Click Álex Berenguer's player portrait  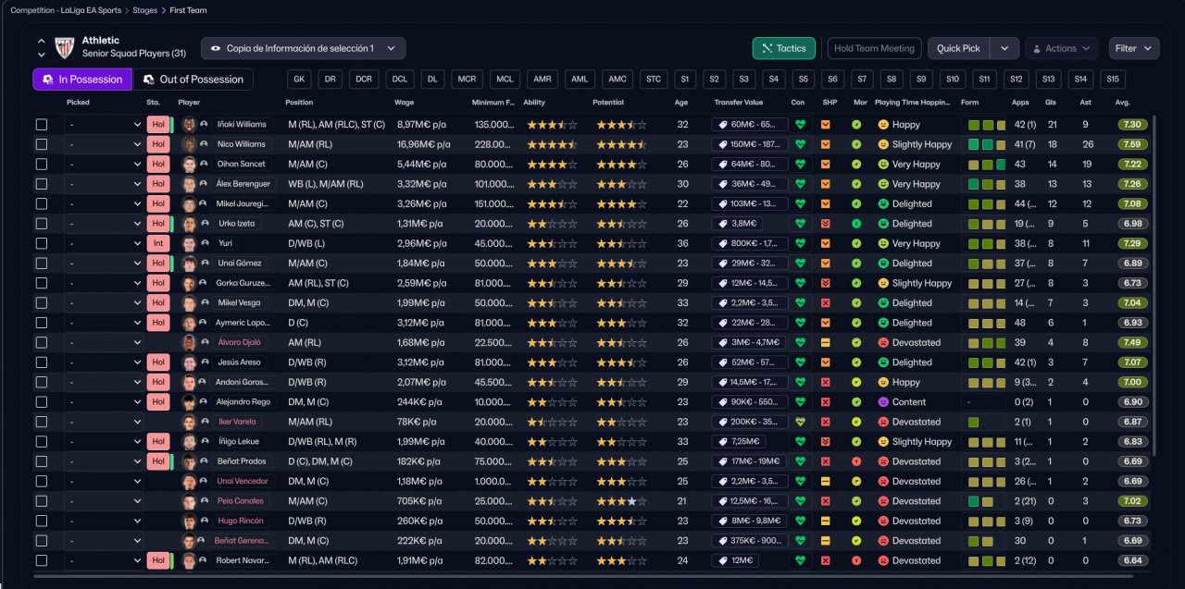point(190,184)
